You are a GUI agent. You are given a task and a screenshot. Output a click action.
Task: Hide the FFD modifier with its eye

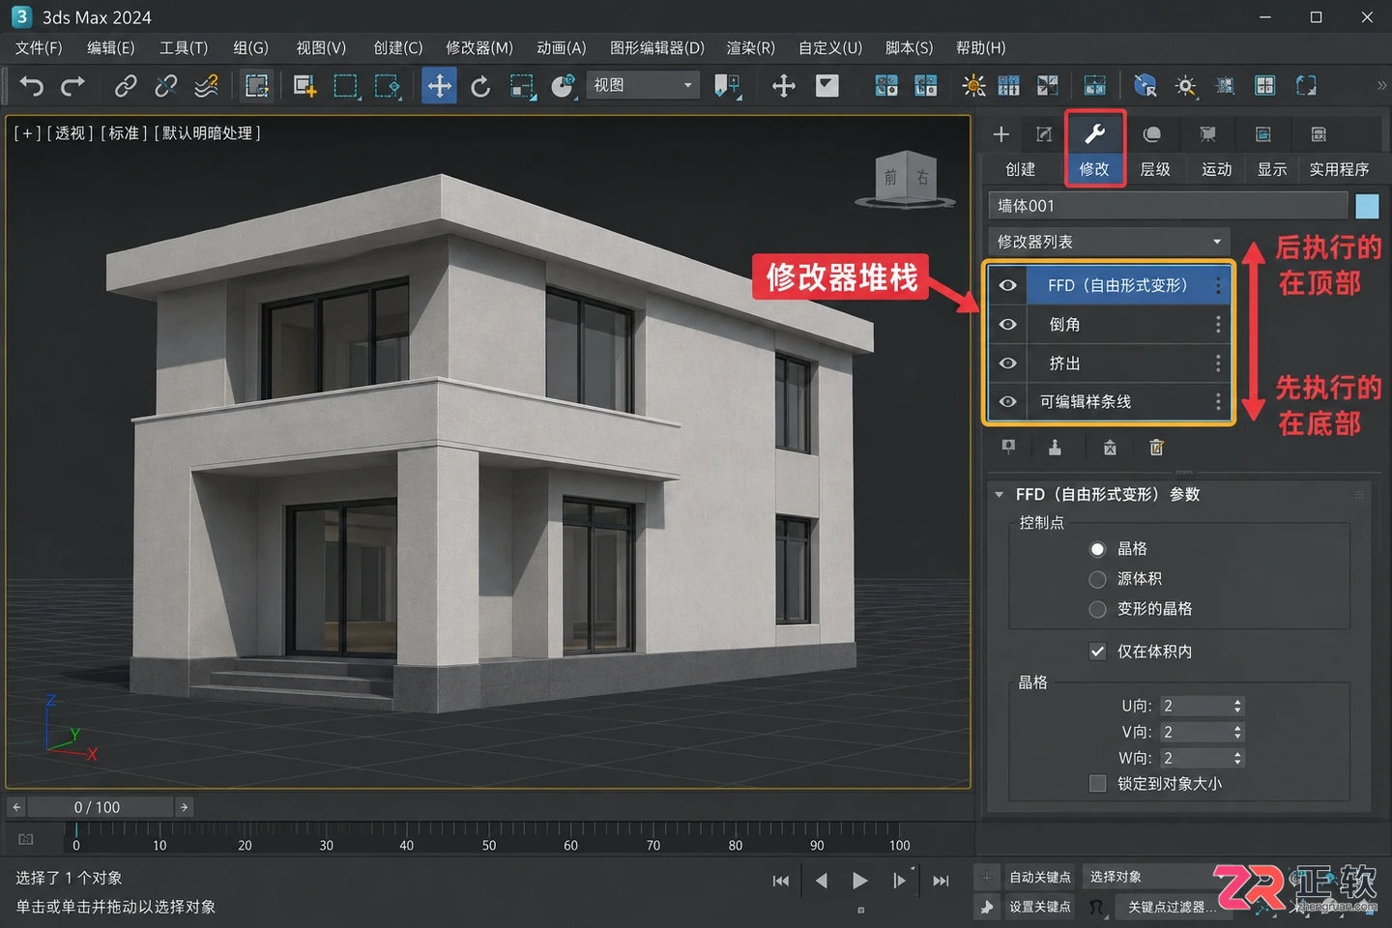click(1008, 285)
